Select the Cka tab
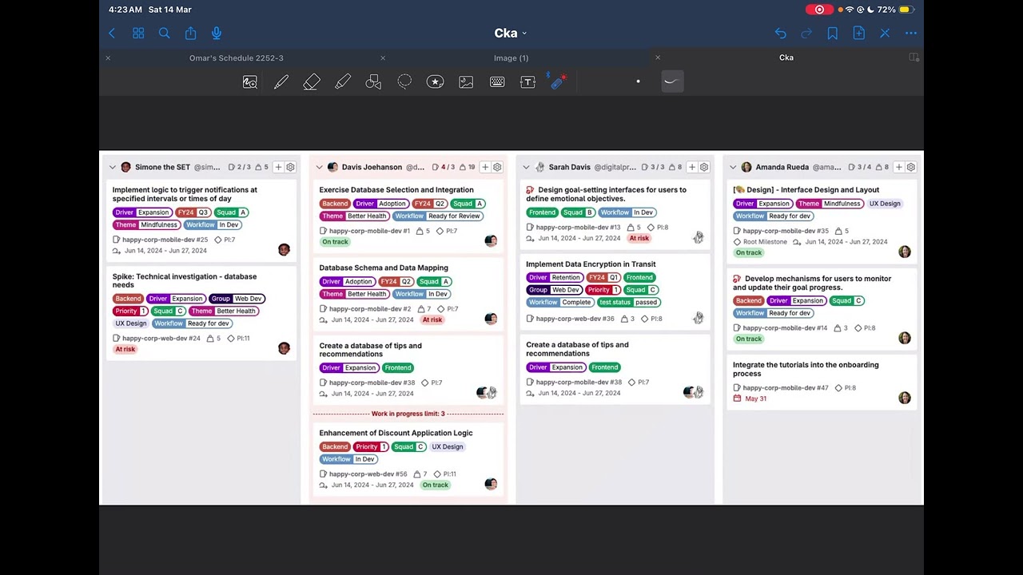 pos(786,57)
